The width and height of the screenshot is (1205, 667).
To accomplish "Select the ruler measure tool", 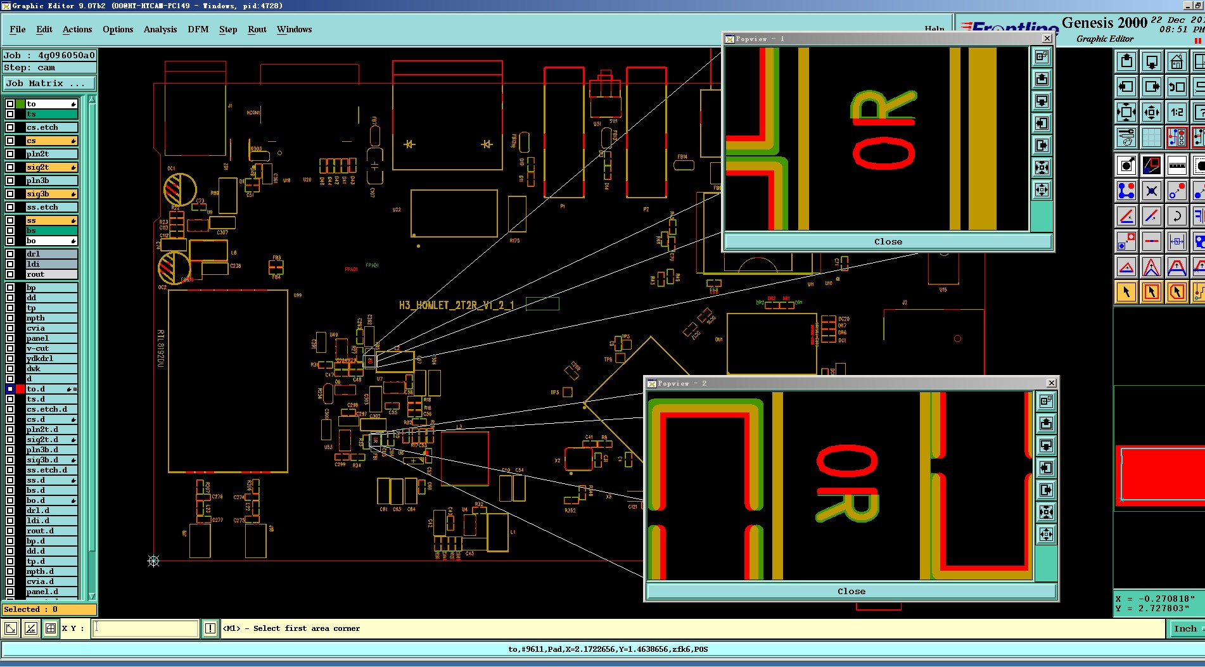I will tap(1177, 165).
